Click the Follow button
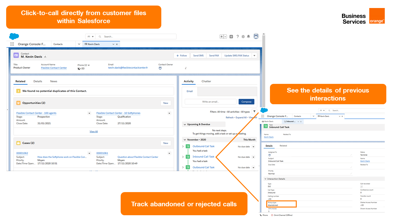 (181, 55)
